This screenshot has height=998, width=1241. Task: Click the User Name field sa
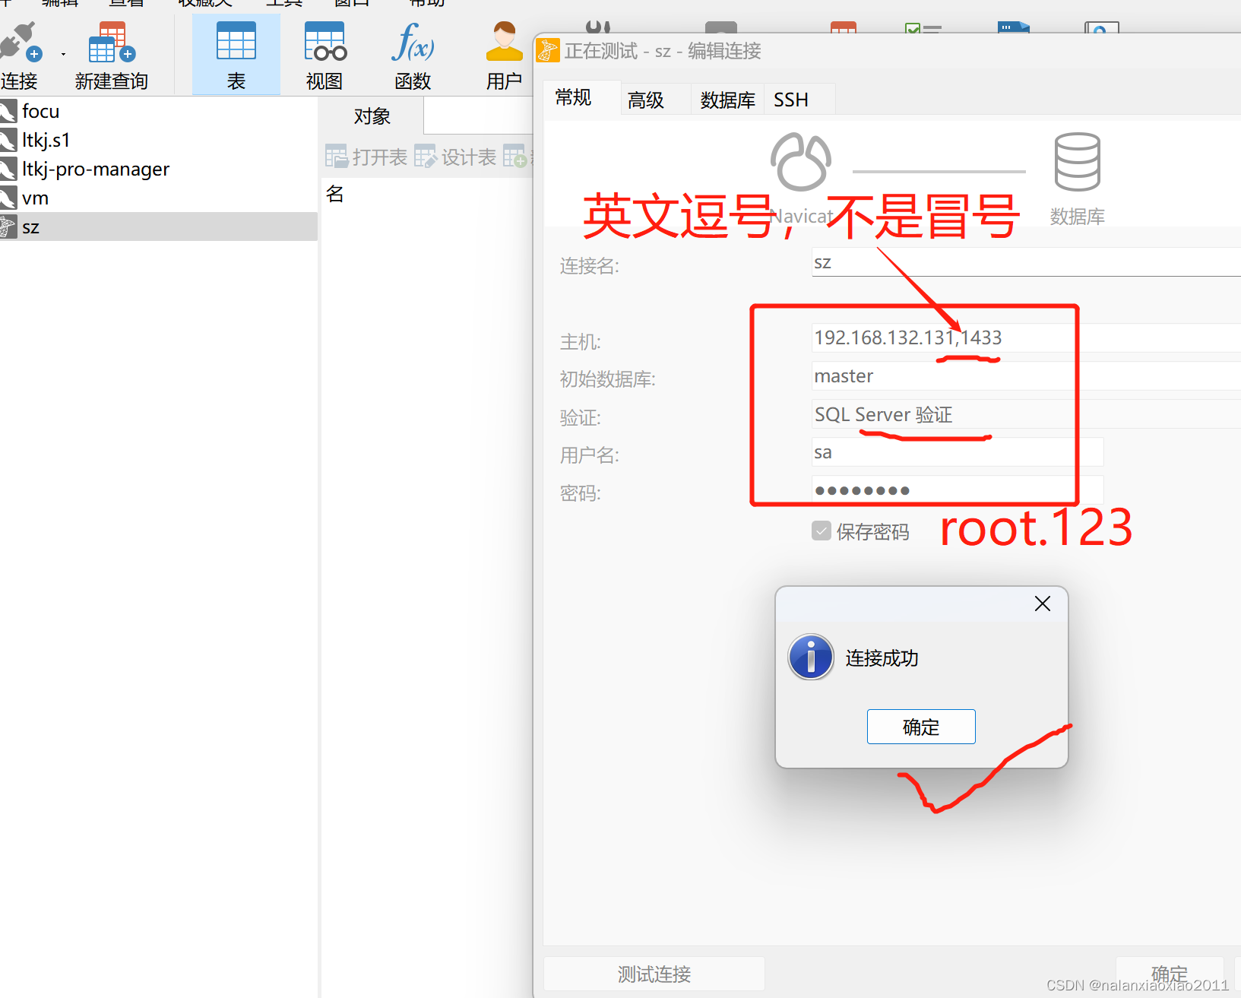[x=958, y=452]
